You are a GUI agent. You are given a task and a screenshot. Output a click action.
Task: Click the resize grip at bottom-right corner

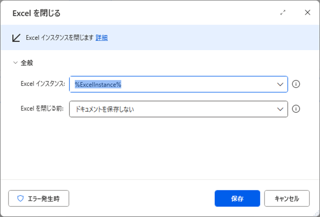tap(317, 214)
